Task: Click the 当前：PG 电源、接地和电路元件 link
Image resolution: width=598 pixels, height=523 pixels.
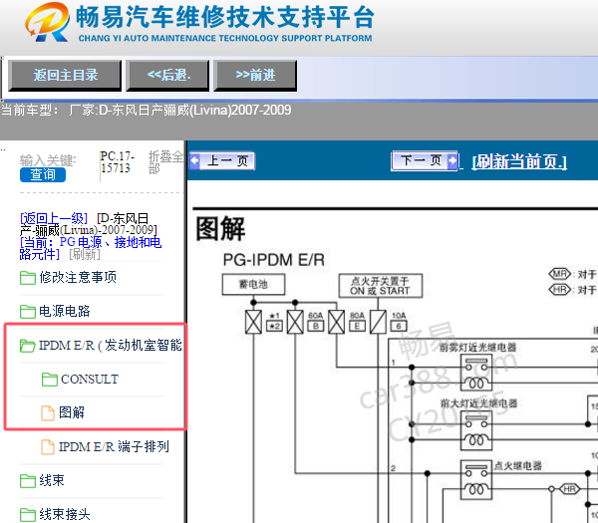Action: point(91,248)
